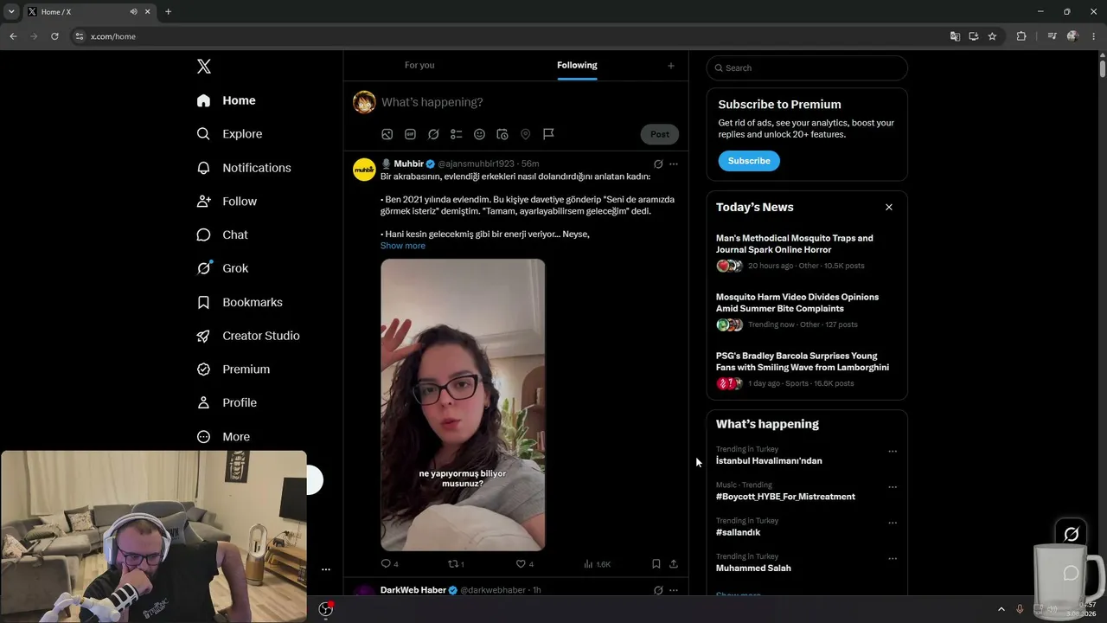This screenshot has width=1107, height=623.
Task: Click the Subscribe button for Premium
Action: [x=749, y=161]
